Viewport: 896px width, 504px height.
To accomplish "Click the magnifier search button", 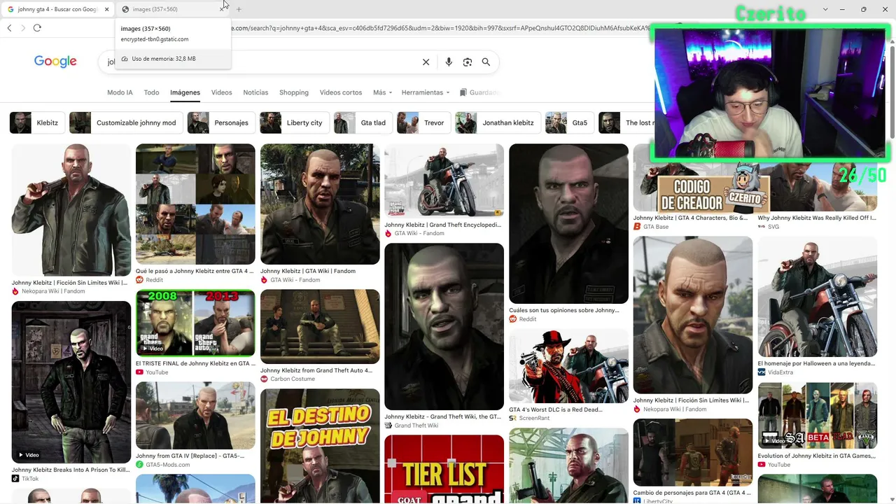I will [486, 62].
